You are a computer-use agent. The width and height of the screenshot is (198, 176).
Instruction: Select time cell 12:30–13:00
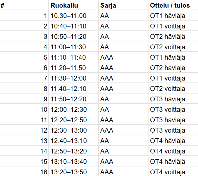[x=73, y=130]
